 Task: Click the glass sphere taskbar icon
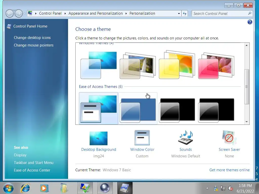105,188
